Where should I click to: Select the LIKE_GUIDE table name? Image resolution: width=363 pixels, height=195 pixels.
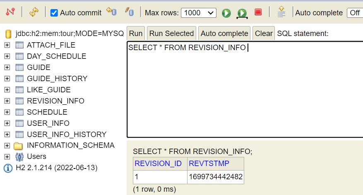[48, 89]
